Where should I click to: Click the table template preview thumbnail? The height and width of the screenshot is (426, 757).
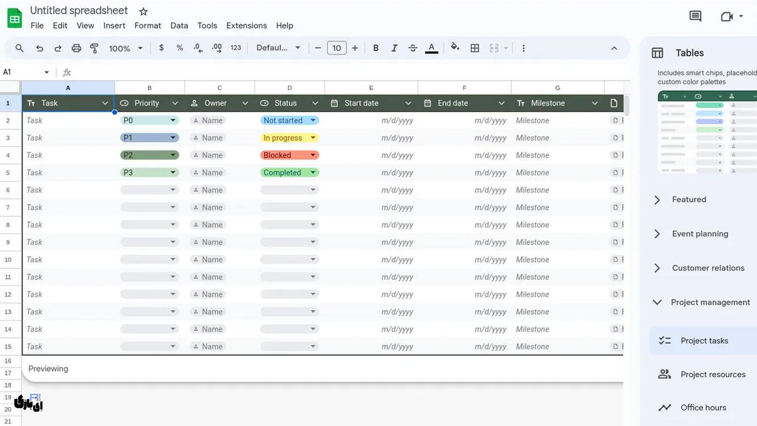707,132
